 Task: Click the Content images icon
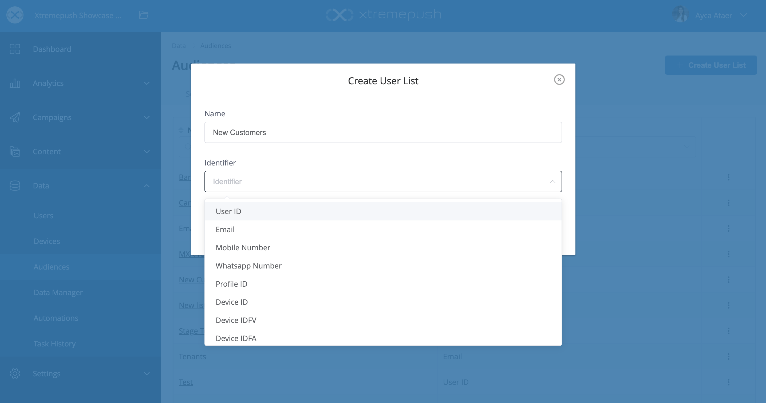(x=15, y=152)
